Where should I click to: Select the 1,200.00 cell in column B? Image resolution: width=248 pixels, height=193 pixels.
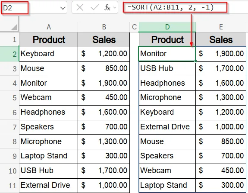pos(104,54)
